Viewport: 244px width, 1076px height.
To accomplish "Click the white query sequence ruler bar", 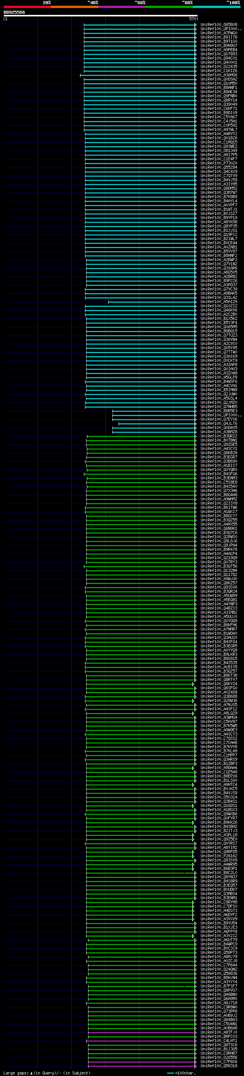I will pos(101,16).
